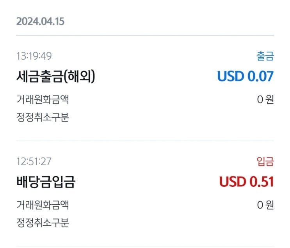Select the blue USD 0.07 amount

[245, 76]
